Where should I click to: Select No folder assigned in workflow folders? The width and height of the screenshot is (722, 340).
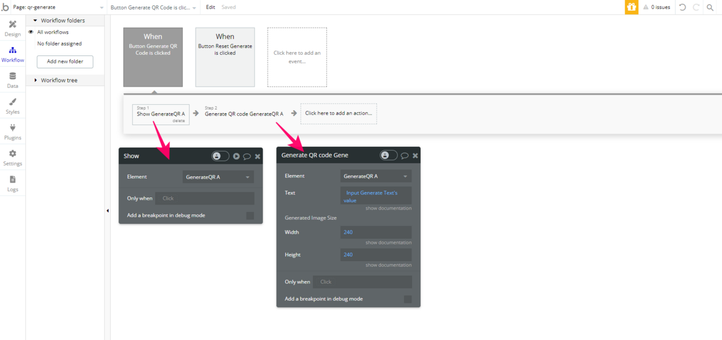pyautogui.click(x=60, y=43)
